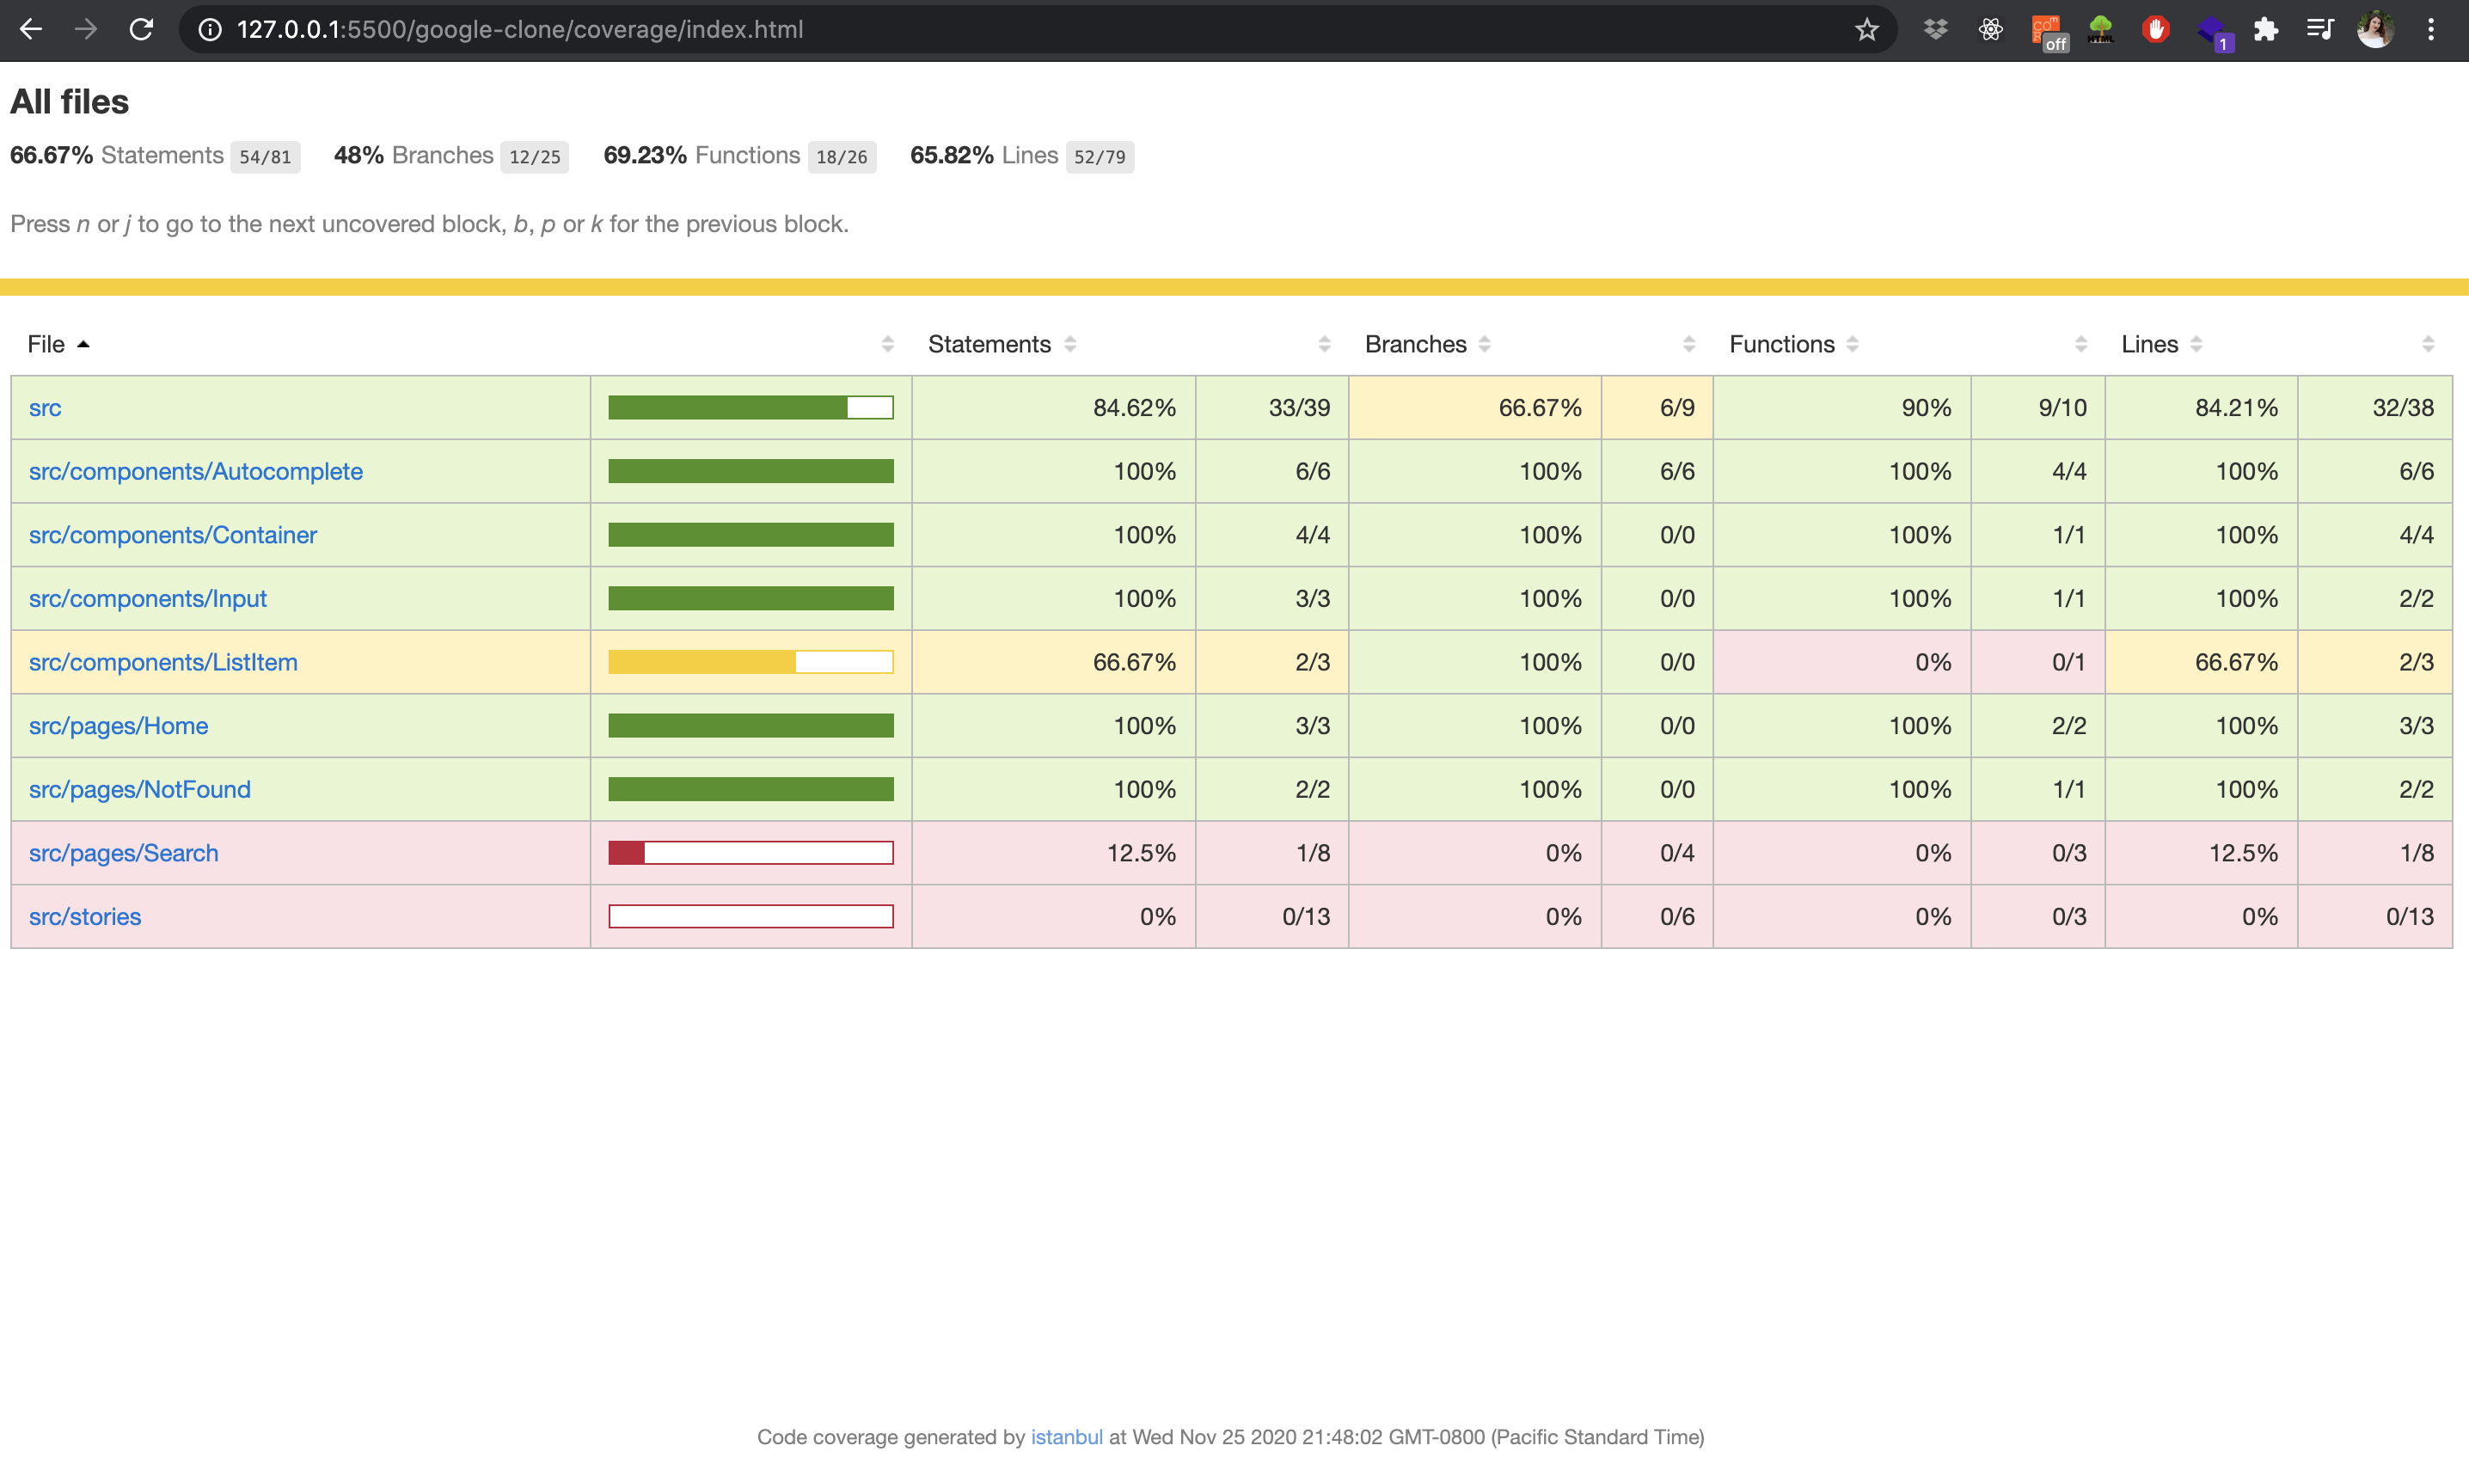Sort by Lines count arrows at far right
Viewport: 2469px width, 1470px height.
pos(2428,344)
